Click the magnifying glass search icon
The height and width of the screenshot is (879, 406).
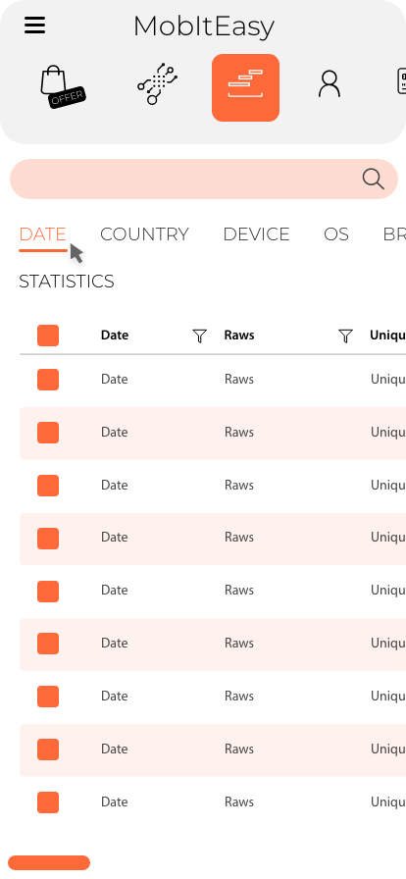[373, 179]
